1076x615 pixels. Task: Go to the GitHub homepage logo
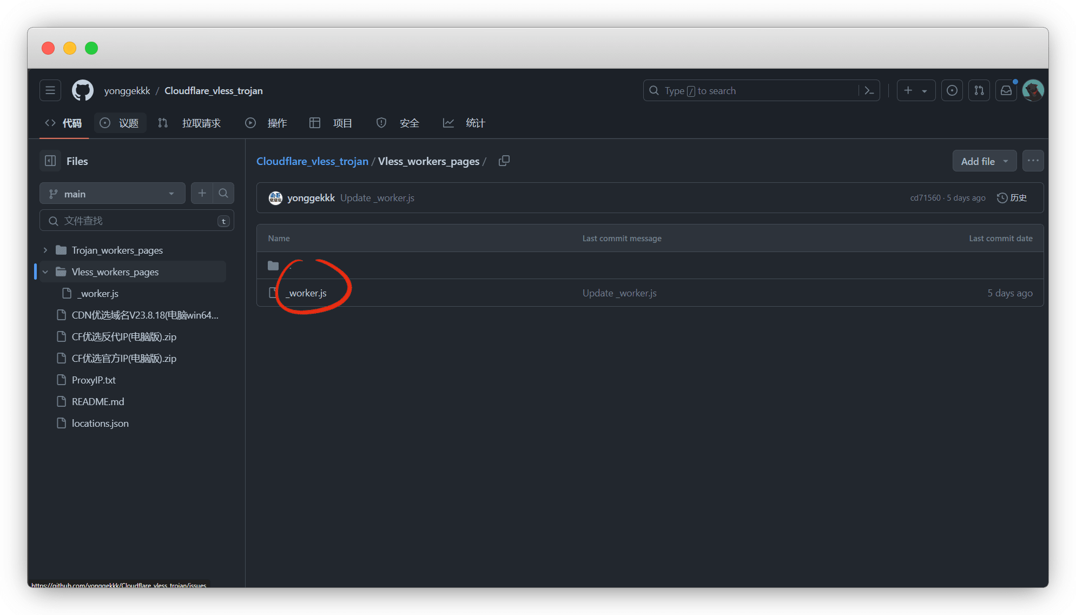83,90
